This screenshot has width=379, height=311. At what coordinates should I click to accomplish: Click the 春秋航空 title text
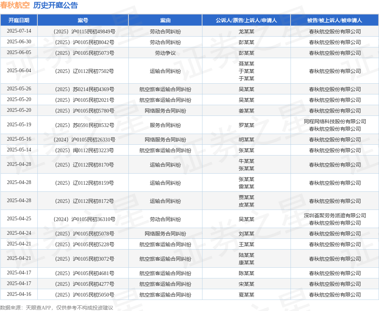tap(15, 5)
